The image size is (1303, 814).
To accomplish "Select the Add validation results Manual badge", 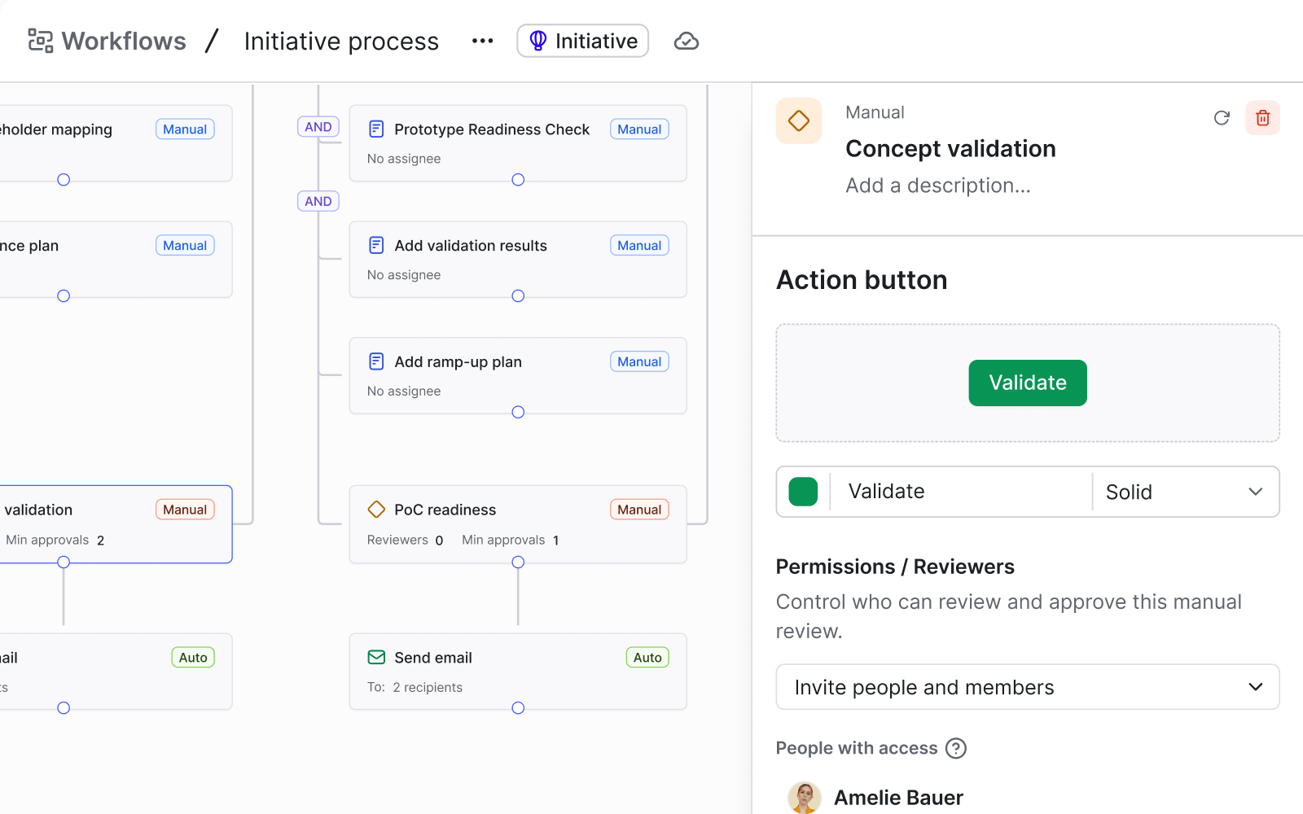I will tap(639, 245).
